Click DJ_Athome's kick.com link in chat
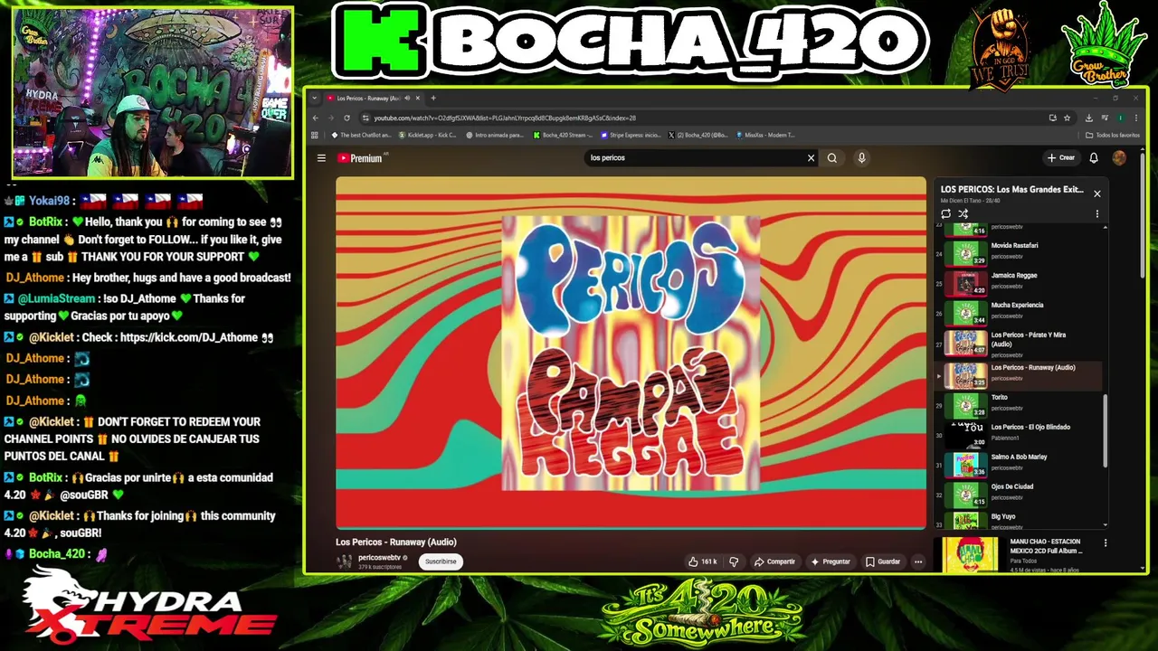The width and height of the screenshot is (1158, 651). [189, 337]
